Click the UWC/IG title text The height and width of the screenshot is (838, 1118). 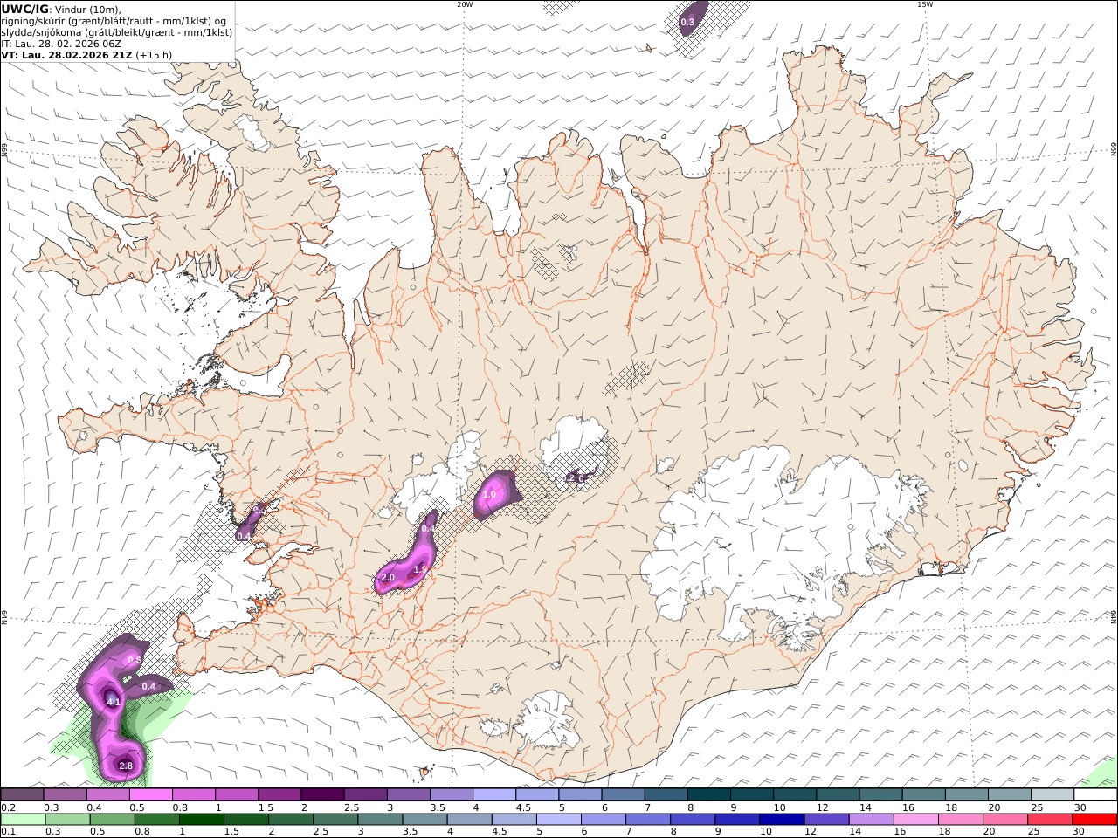(x=24, y=9)
